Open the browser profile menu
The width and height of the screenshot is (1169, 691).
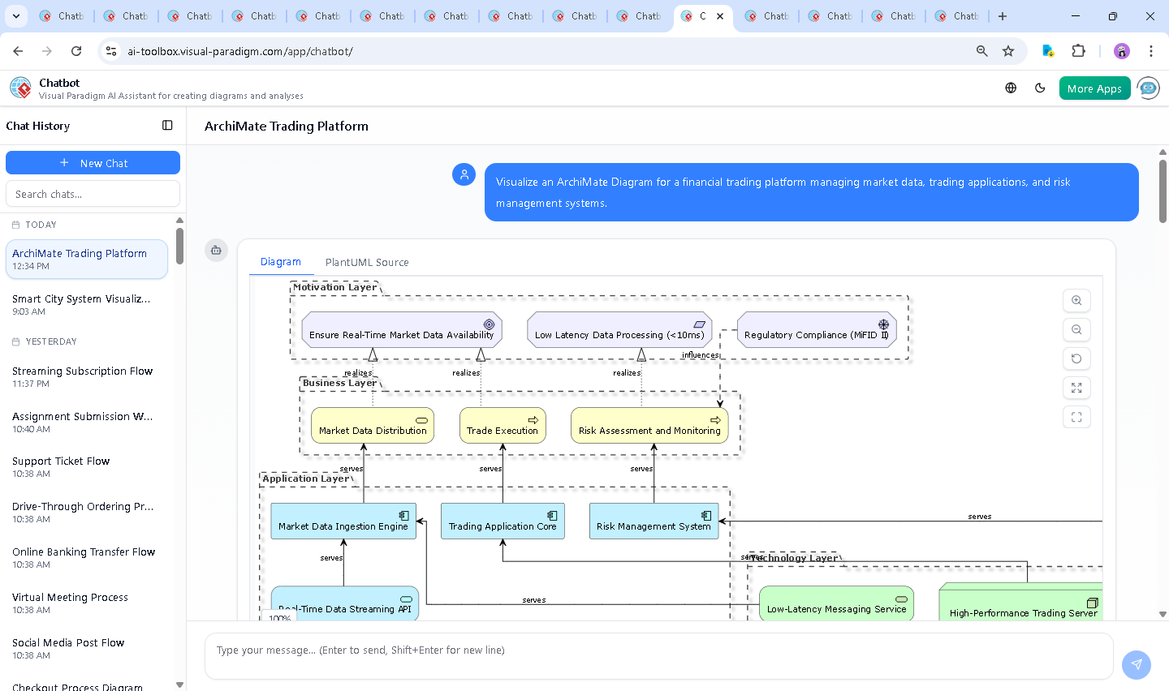pyautogui.click(x=1121, y=50)
